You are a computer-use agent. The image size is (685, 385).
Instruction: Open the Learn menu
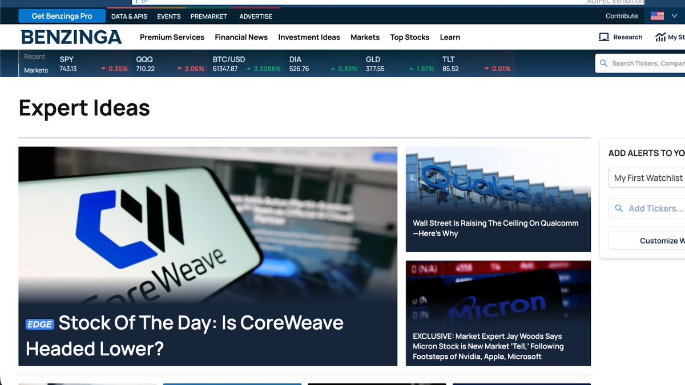pos(450,37)
